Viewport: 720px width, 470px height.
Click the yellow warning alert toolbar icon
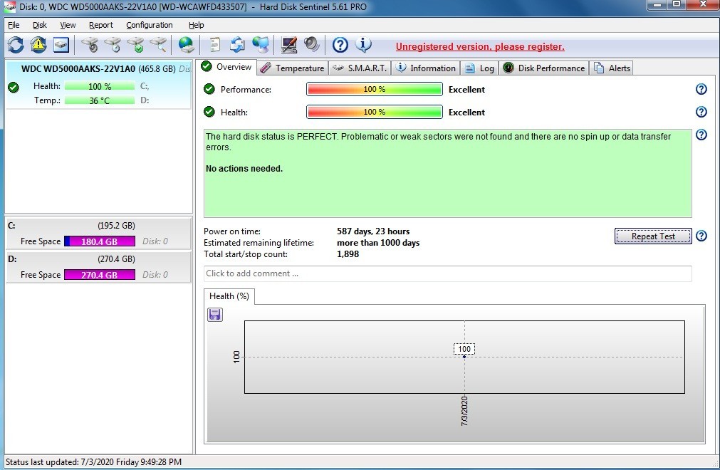pyautogui.click(x=38, y=45)
